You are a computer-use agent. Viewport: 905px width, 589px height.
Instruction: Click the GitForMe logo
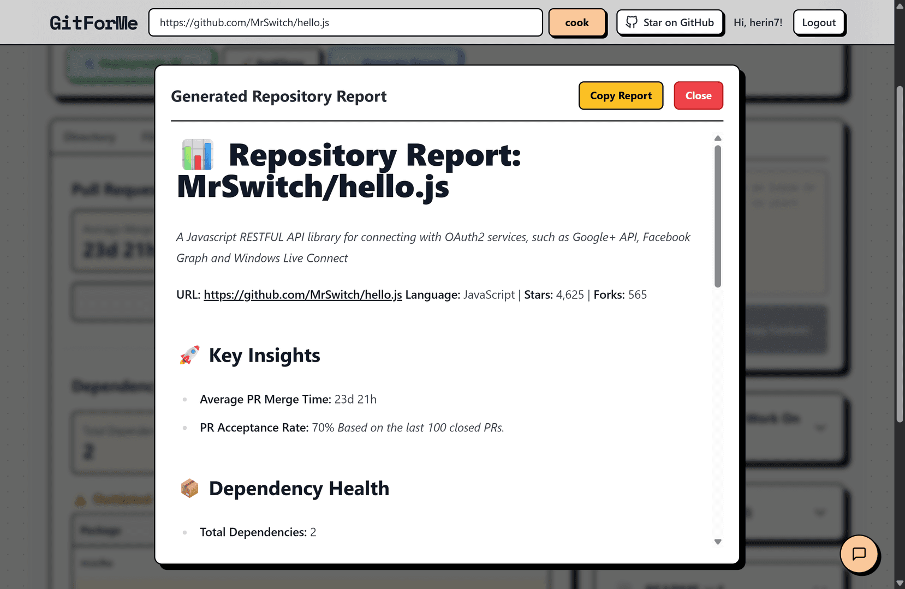pyautogui.click(x=93, y=23)
